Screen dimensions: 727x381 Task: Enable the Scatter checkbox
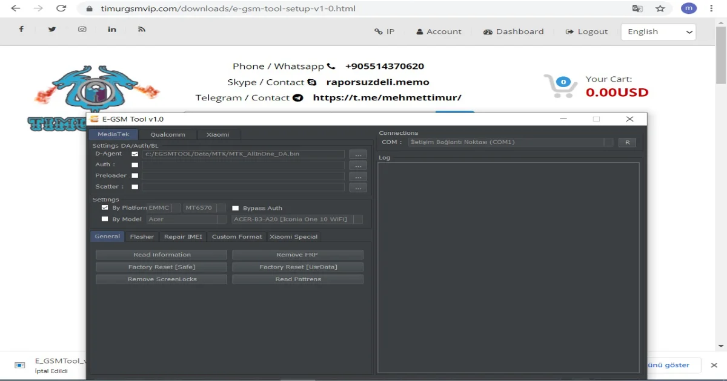[135, 187]
